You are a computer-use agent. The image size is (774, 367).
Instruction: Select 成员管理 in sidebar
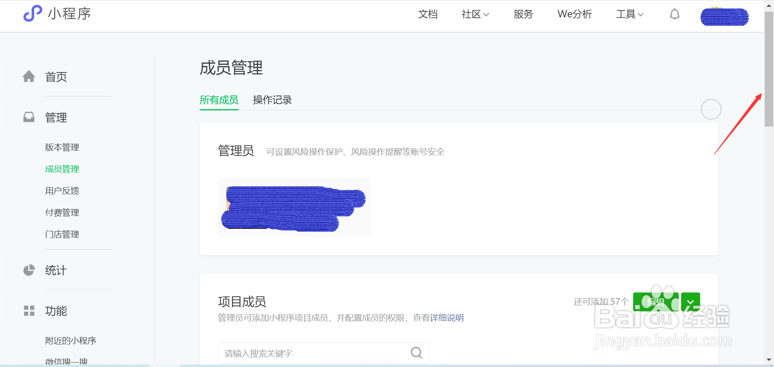click(62, 169)
